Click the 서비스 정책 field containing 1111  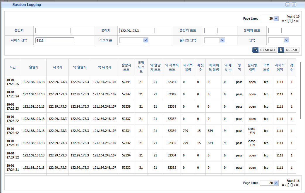[x=55, y=40]
